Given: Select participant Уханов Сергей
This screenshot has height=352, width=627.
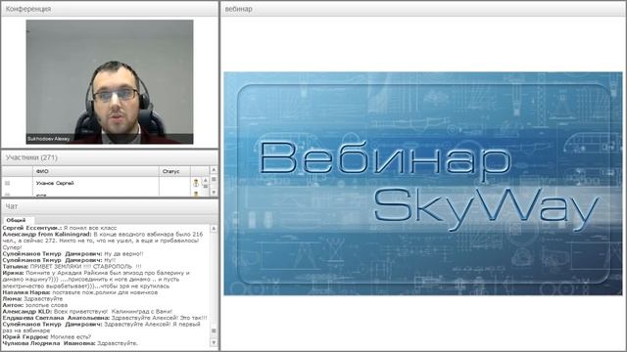Looking at the screenshot, I should (x=96, y=183).
